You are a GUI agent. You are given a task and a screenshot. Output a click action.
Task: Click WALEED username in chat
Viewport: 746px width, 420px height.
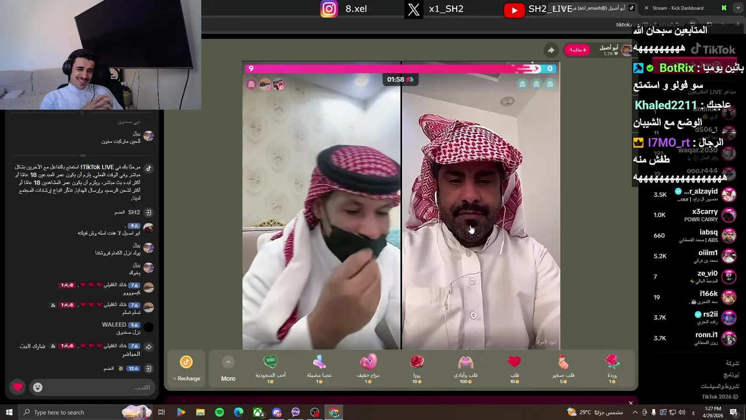pos(114,324)
